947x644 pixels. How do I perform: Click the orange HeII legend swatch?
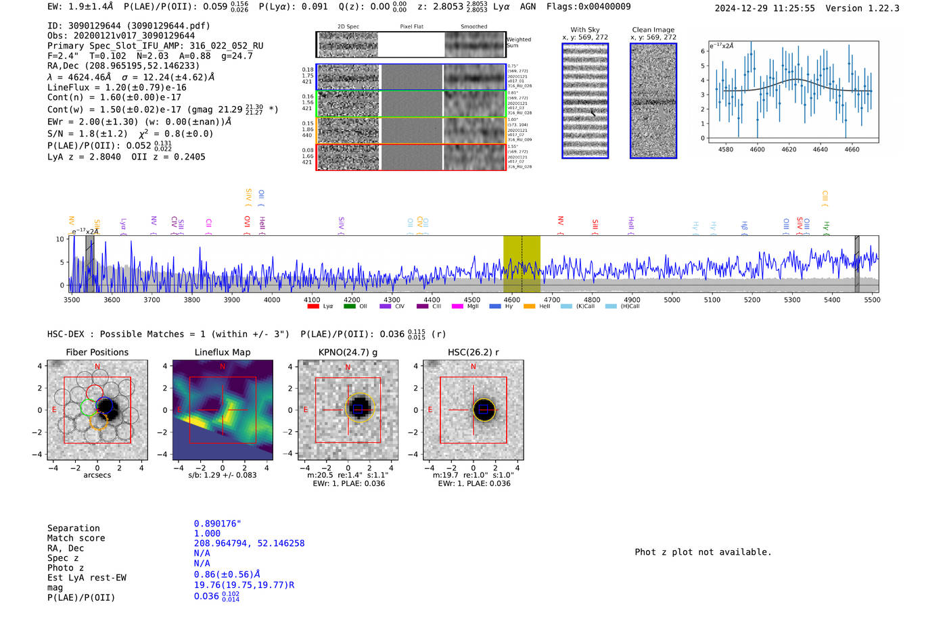tap(529, 307)
